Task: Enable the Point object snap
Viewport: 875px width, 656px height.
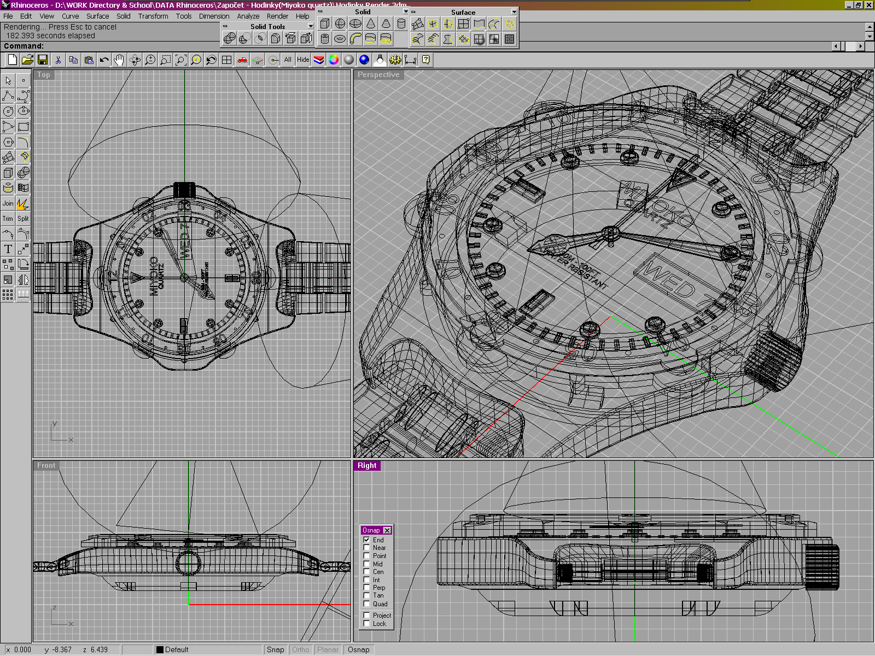Action: coord(366,556)
